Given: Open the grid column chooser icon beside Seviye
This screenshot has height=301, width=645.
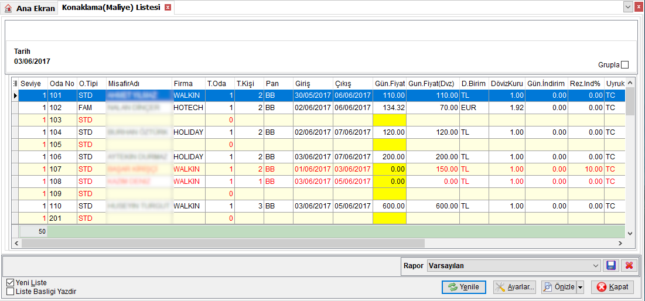Looking at the screenshot, I should point(15,84).
